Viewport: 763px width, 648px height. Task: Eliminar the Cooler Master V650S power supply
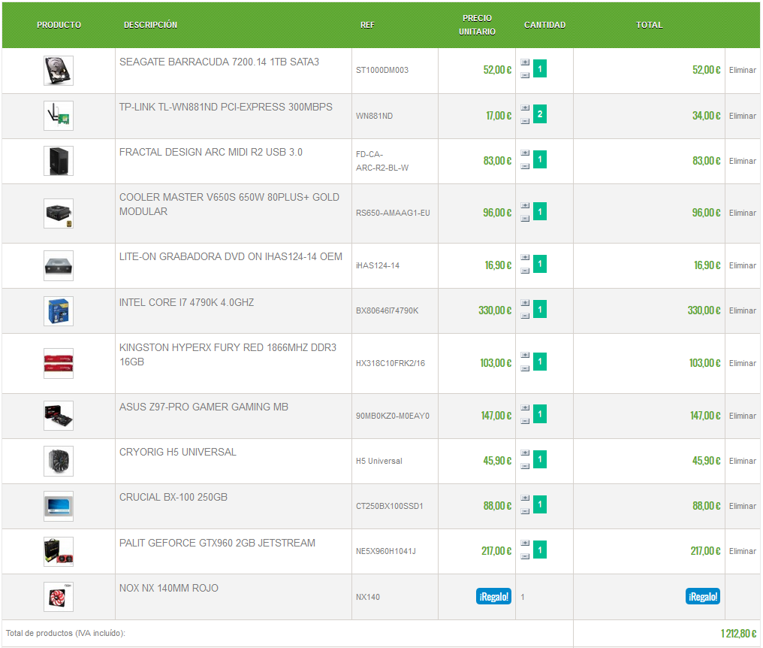(743, 213)
